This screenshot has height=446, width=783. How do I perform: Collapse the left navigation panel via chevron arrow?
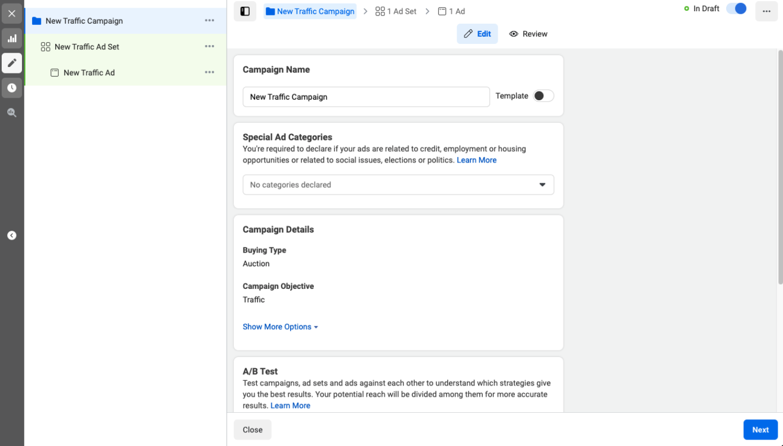point(12,235)
